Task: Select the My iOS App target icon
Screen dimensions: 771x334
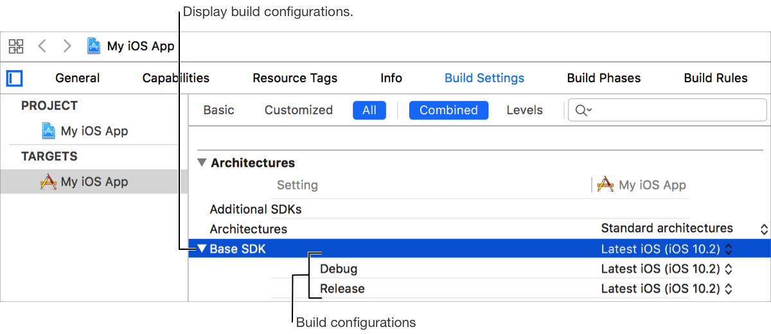Action: [48, 182]
